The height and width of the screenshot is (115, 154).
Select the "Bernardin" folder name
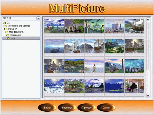point(13,29)
